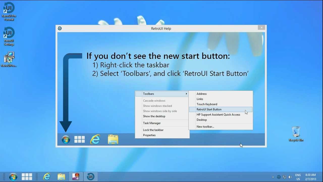The height and width of the screenshot is (182, 323).
Task: Select HP Support Assistant Quick Access
Action: tap(221, 115)
